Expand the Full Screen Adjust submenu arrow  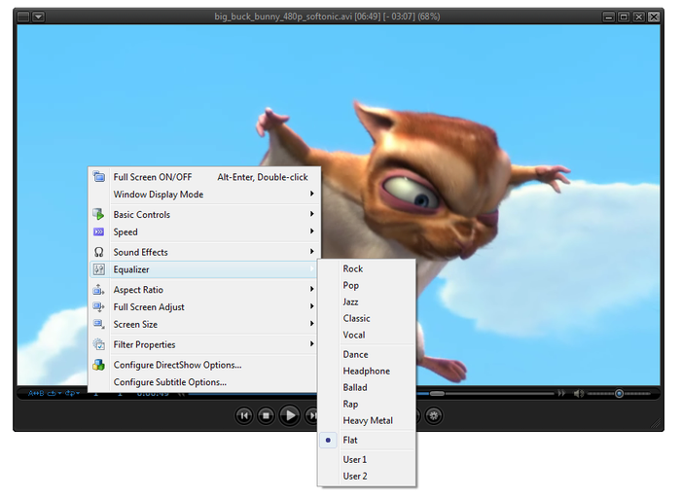coord(312,306)
